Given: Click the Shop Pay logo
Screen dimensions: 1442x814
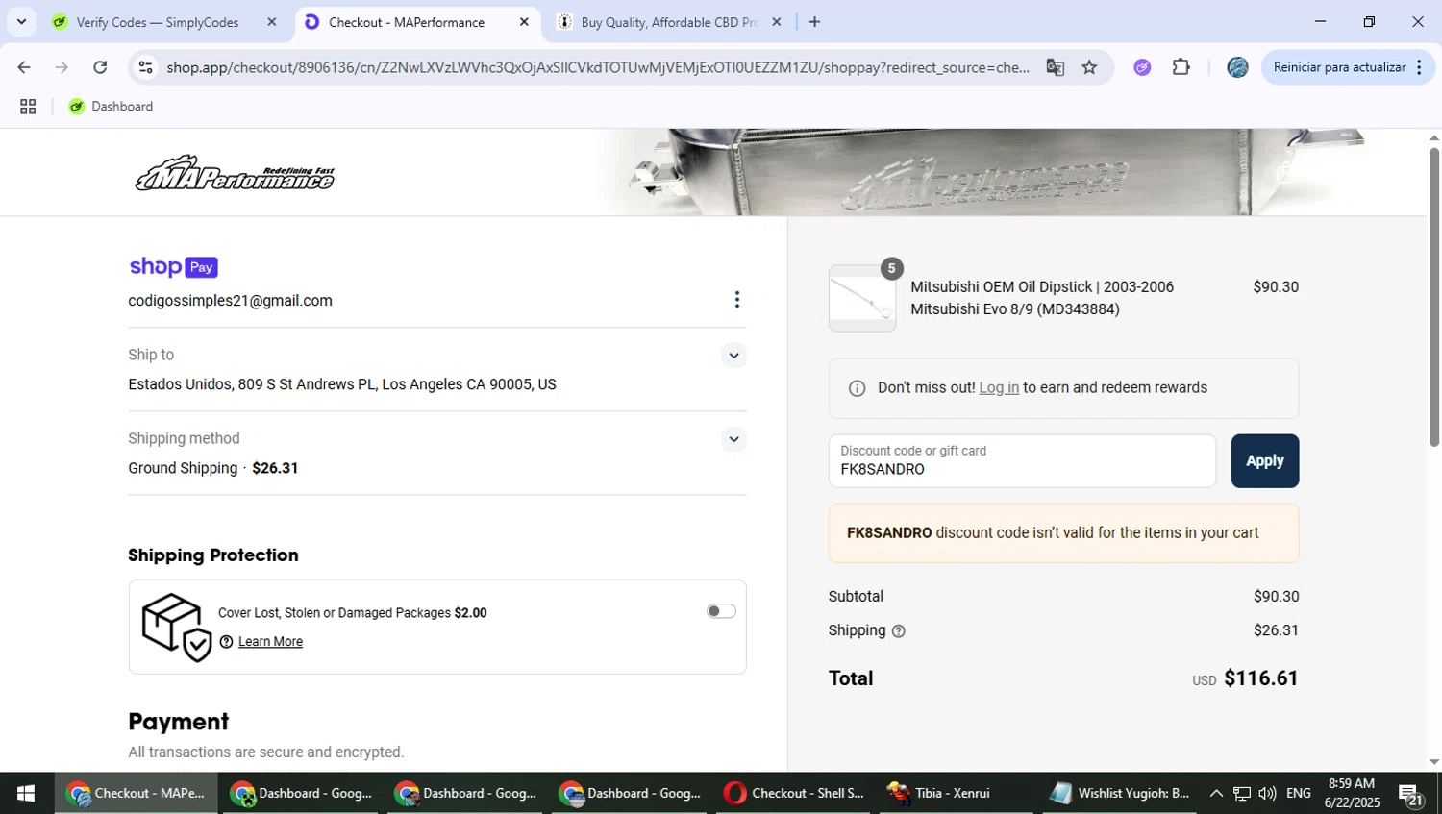Looking at the screenshot, I should (173, 267).
